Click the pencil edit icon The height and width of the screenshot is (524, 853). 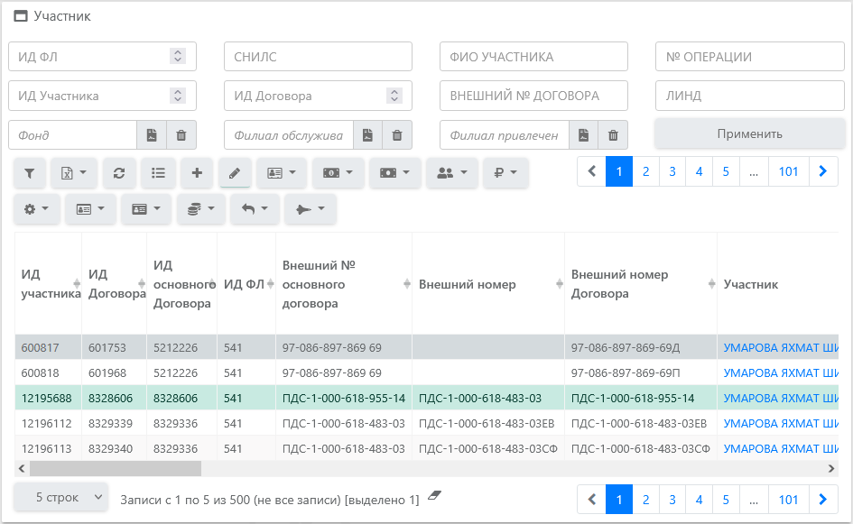[x=235, y=172]
